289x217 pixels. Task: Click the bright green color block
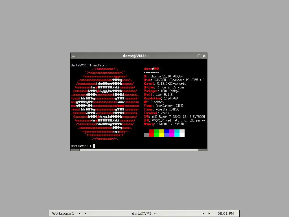pyautogui.click(x=157, y=135)
